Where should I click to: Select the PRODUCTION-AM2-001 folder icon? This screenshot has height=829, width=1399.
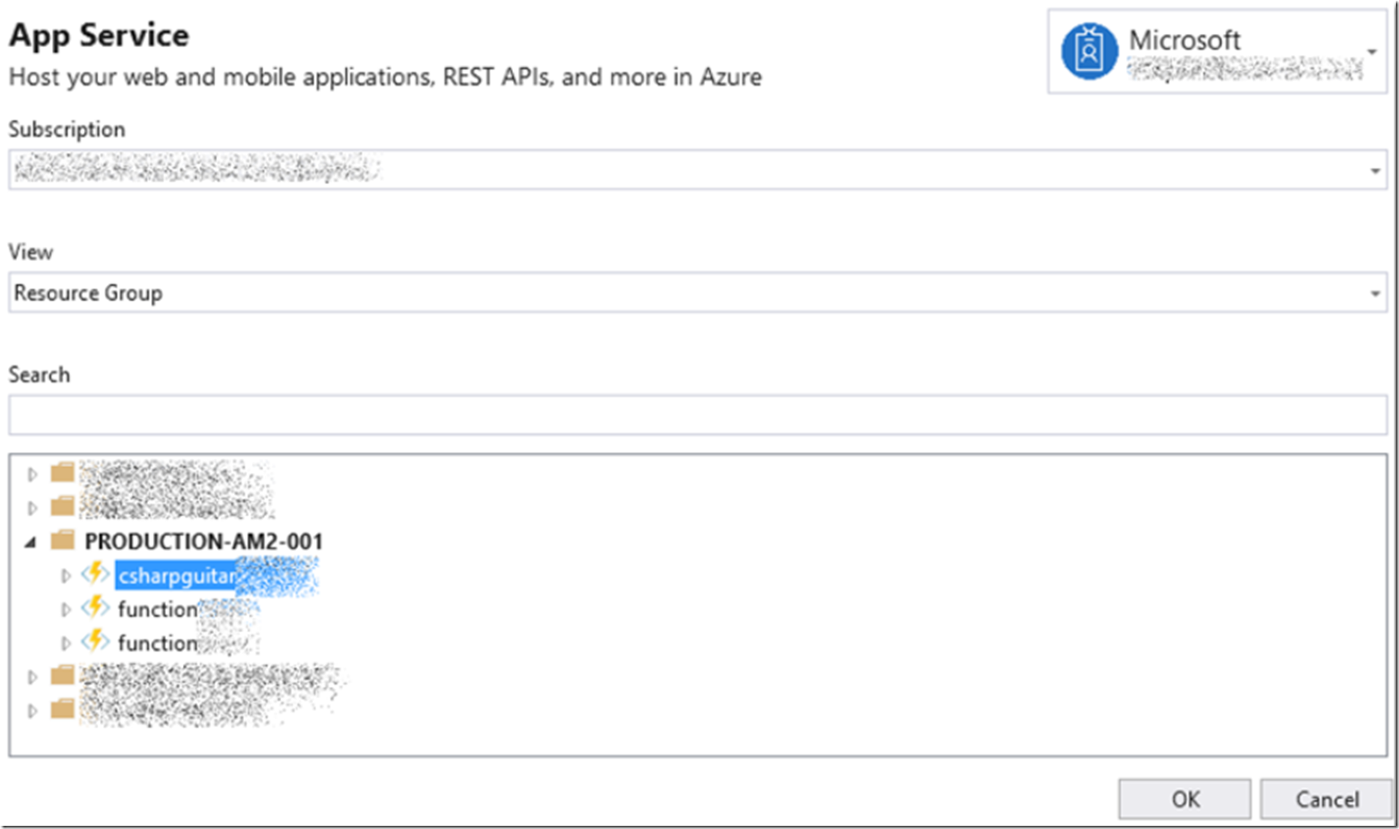(x=63, y=540)
